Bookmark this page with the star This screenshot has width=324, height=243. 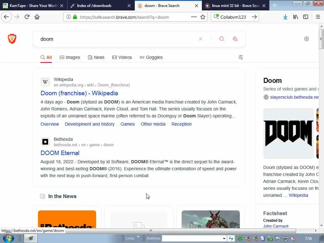point(203,17)
